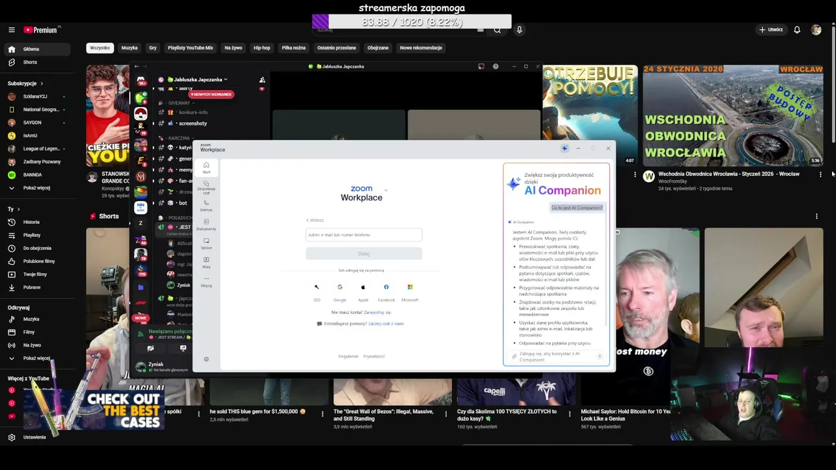Open YouTube hamburger menu
This screenshot has width=836, height=470.
[11, 29]
